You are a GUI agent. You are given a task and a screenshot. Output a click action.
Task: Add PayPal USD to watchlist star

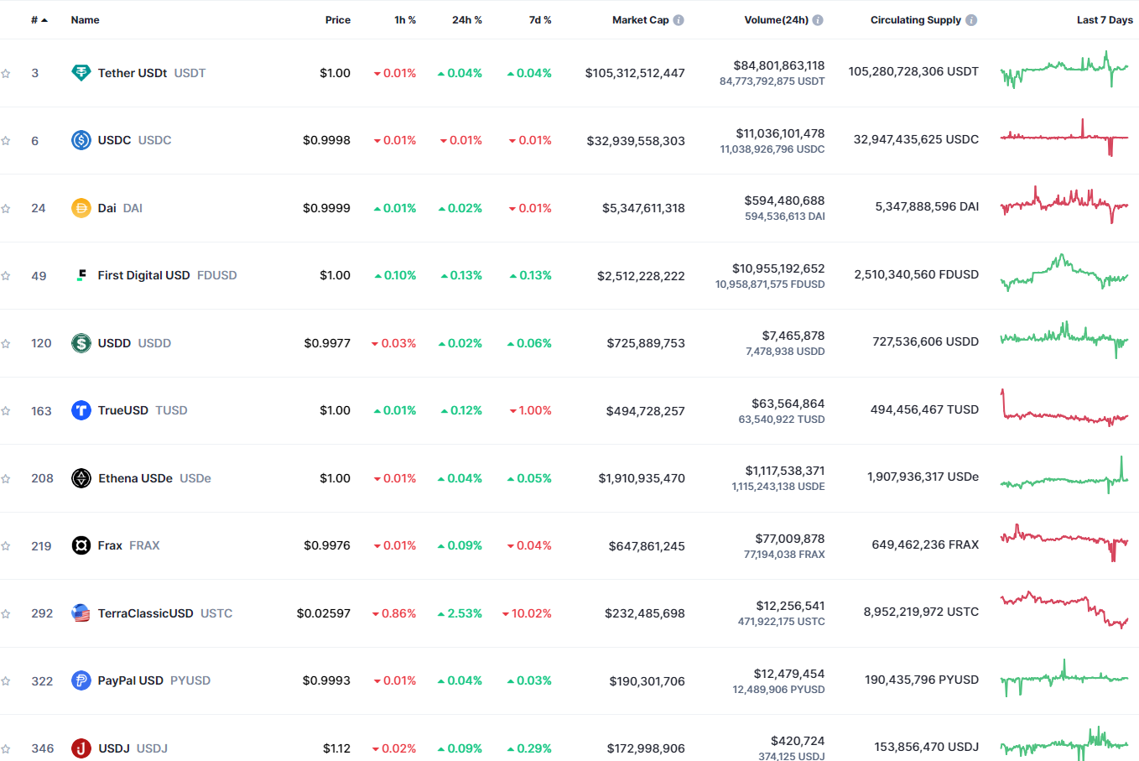[x=6, y=681]
